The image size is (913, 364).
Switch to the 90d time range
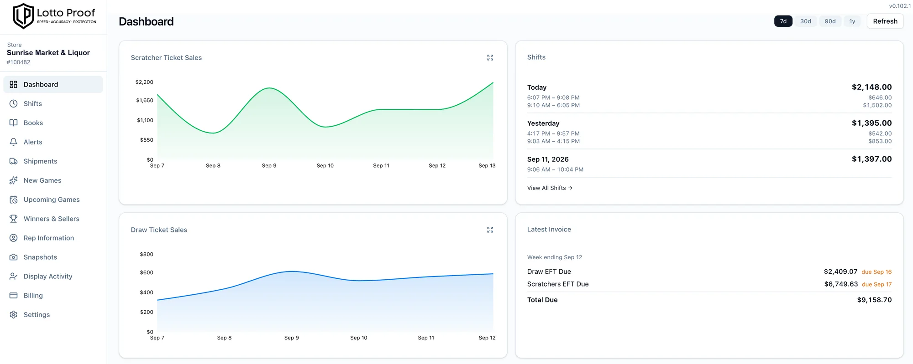830,21
